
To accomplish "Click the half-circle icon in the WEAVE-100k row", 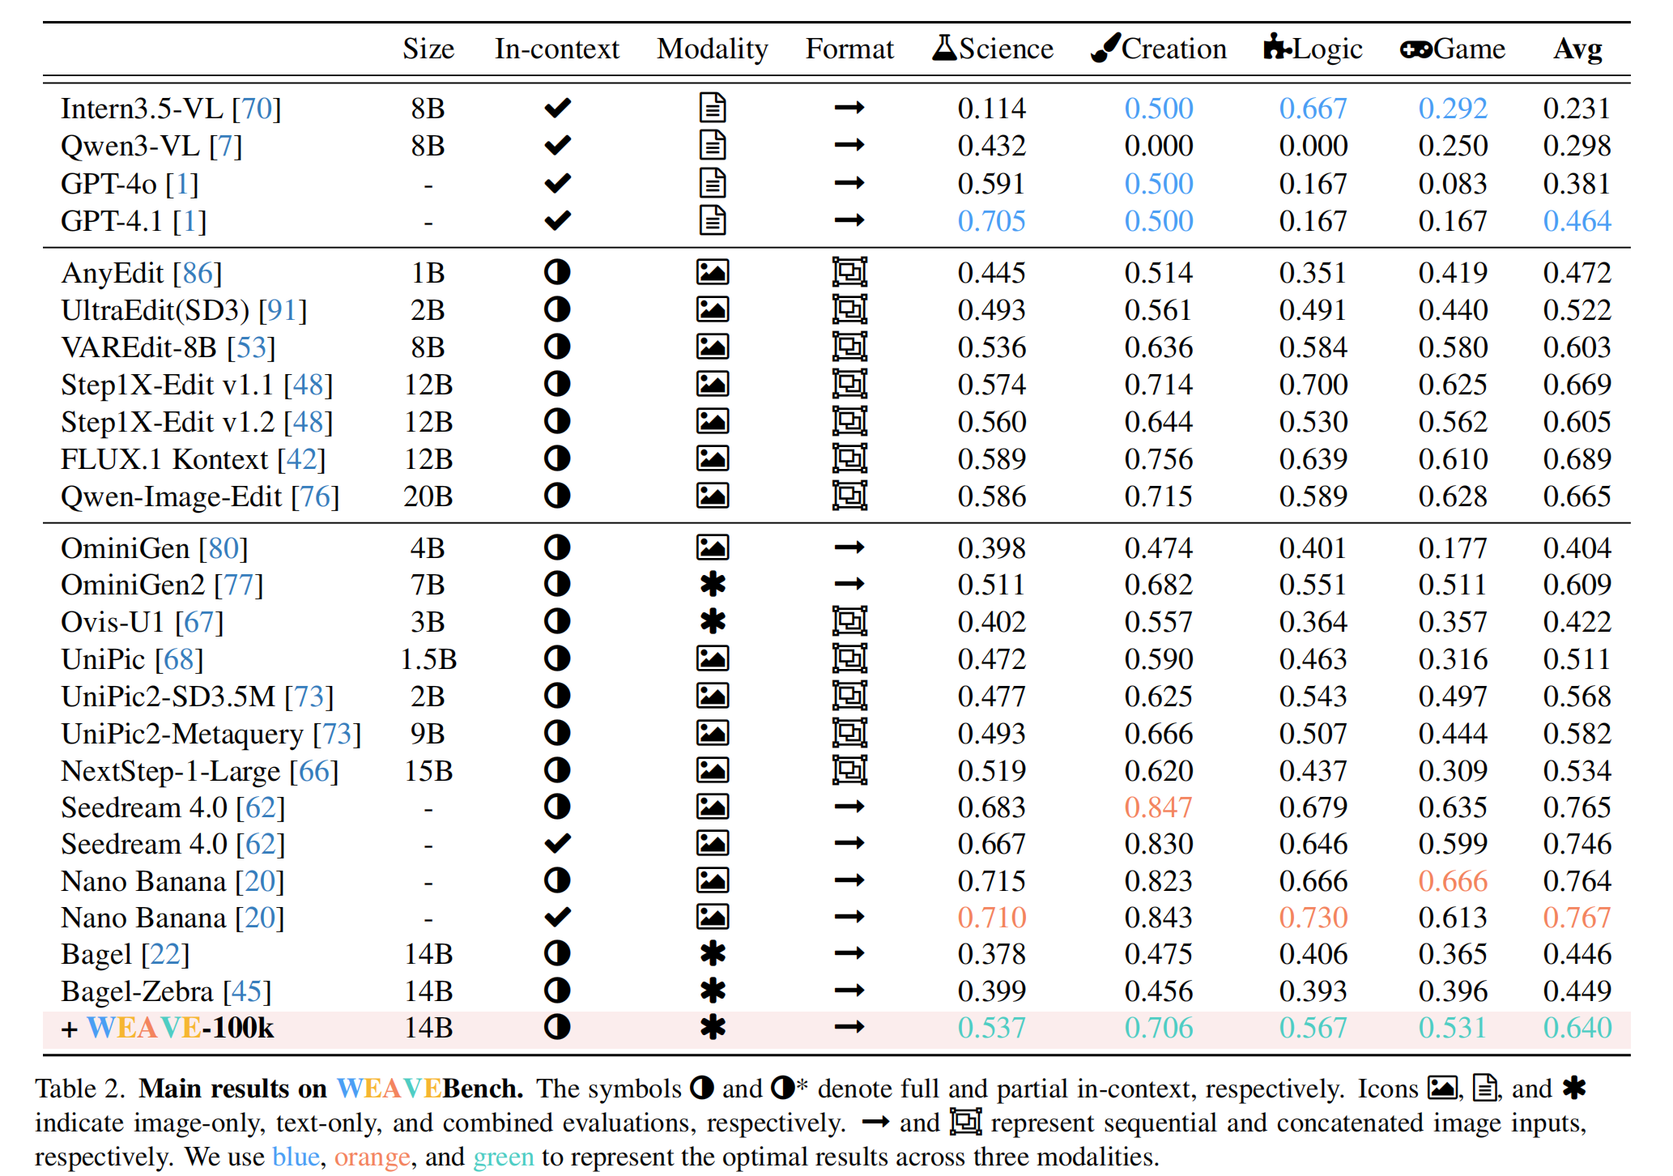I will [557, 1027].
